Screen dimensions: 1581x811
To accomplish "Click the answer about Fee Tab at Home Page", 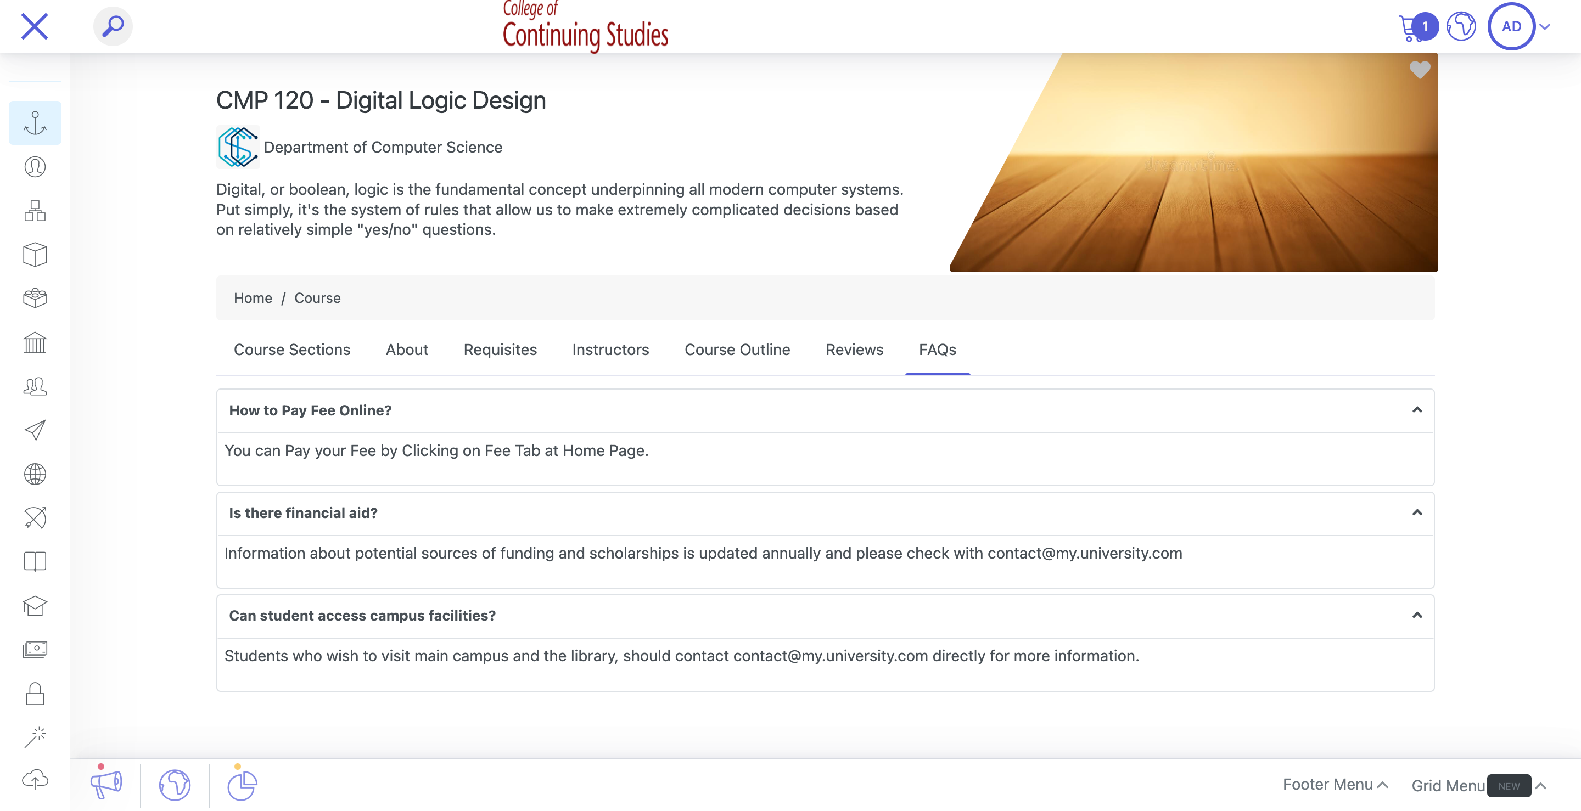I will coord(436,450).
